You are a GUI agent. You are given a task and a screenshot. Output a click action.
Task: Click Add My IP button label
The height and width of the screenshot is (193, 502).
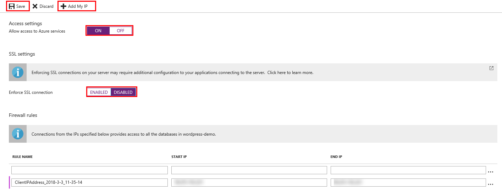[78, 6]
